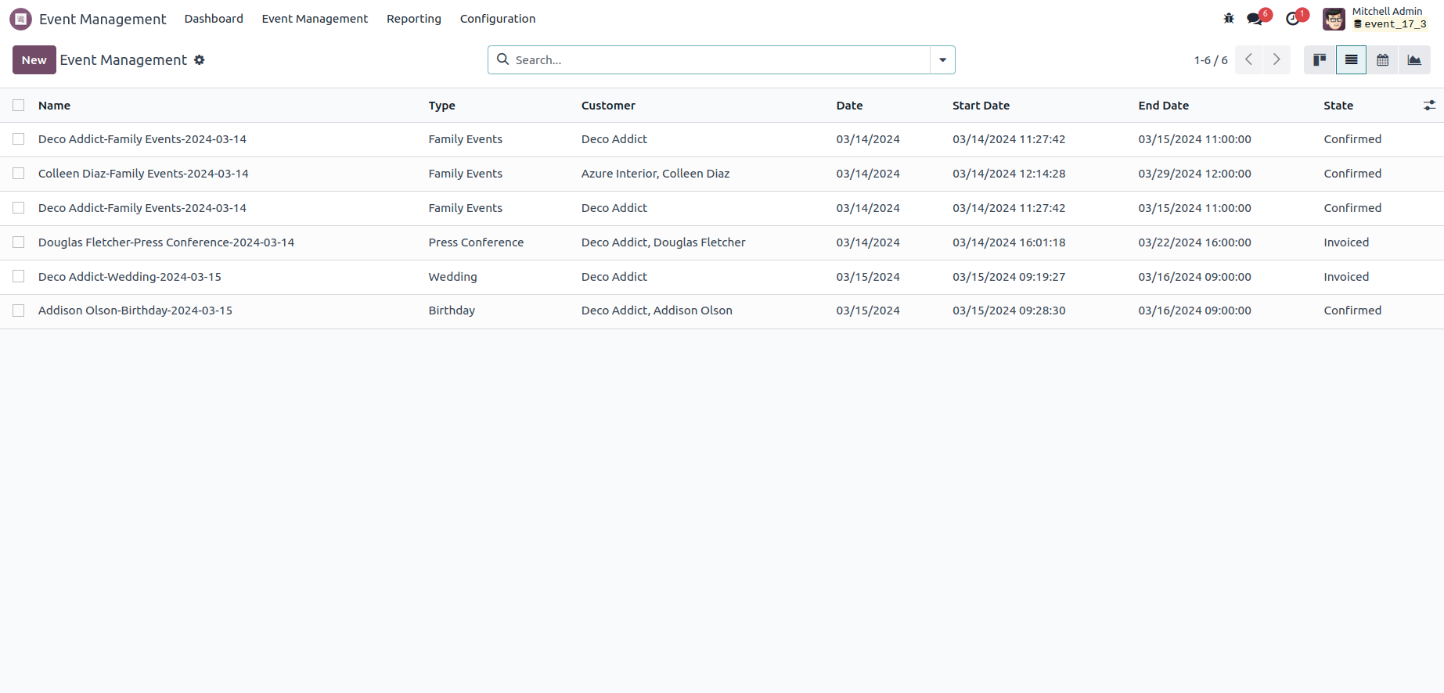Open Douglas Fletcher-Press Conference record

[166, 242]
